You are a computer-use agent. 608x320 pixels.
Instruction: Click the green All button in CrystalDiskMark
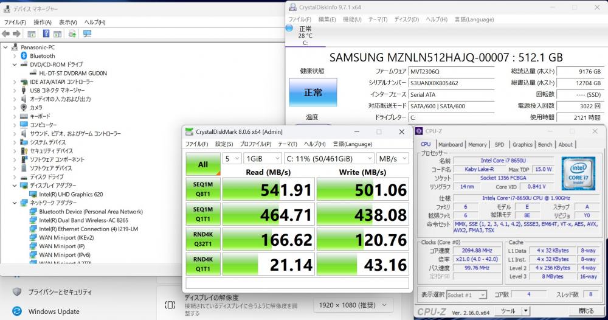tap(203, 164)
